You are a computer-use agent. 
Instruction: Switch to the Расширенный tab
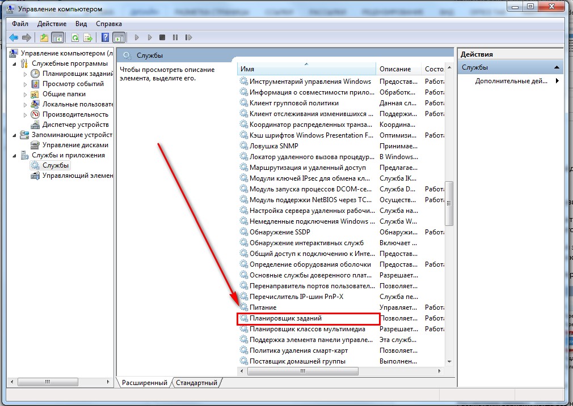pos(144,383)
